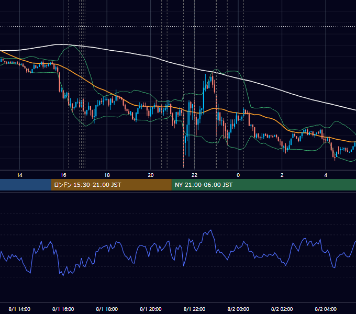This screenshot has width=356, height=314.
Task: Click the 8/1 22:00 oscillator axis label
Action: pyautogui.click(x=194, y=309)
